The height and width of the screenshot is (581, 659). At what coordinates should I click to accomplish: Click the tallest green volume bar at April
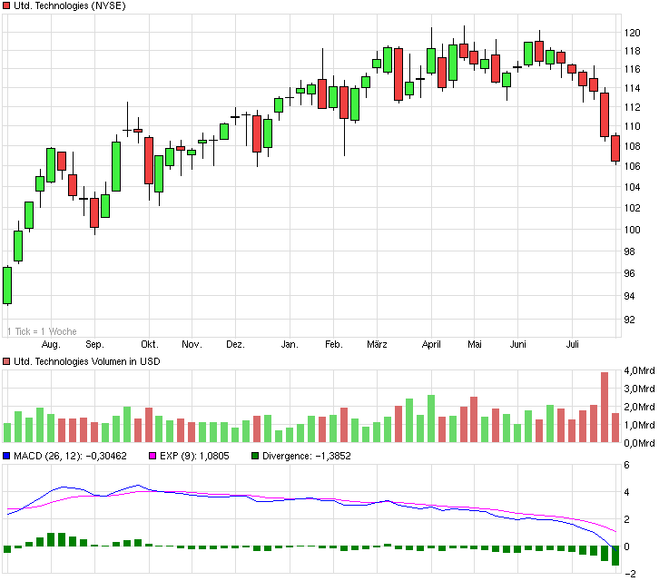(431, 419)
